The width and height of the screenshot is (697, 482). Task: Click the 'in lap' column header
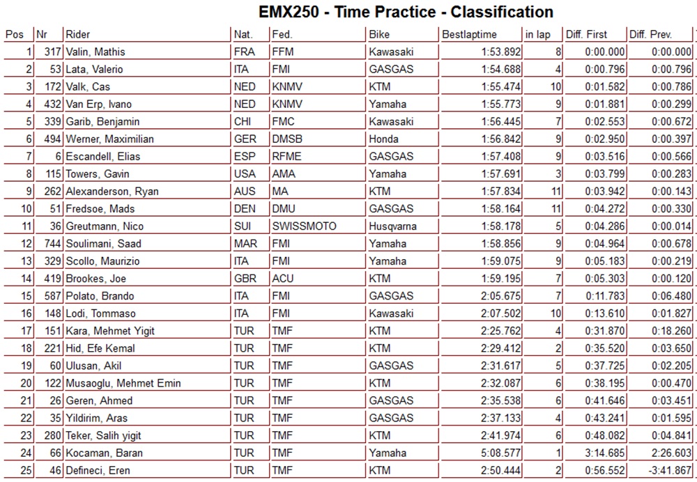(539, 34)
